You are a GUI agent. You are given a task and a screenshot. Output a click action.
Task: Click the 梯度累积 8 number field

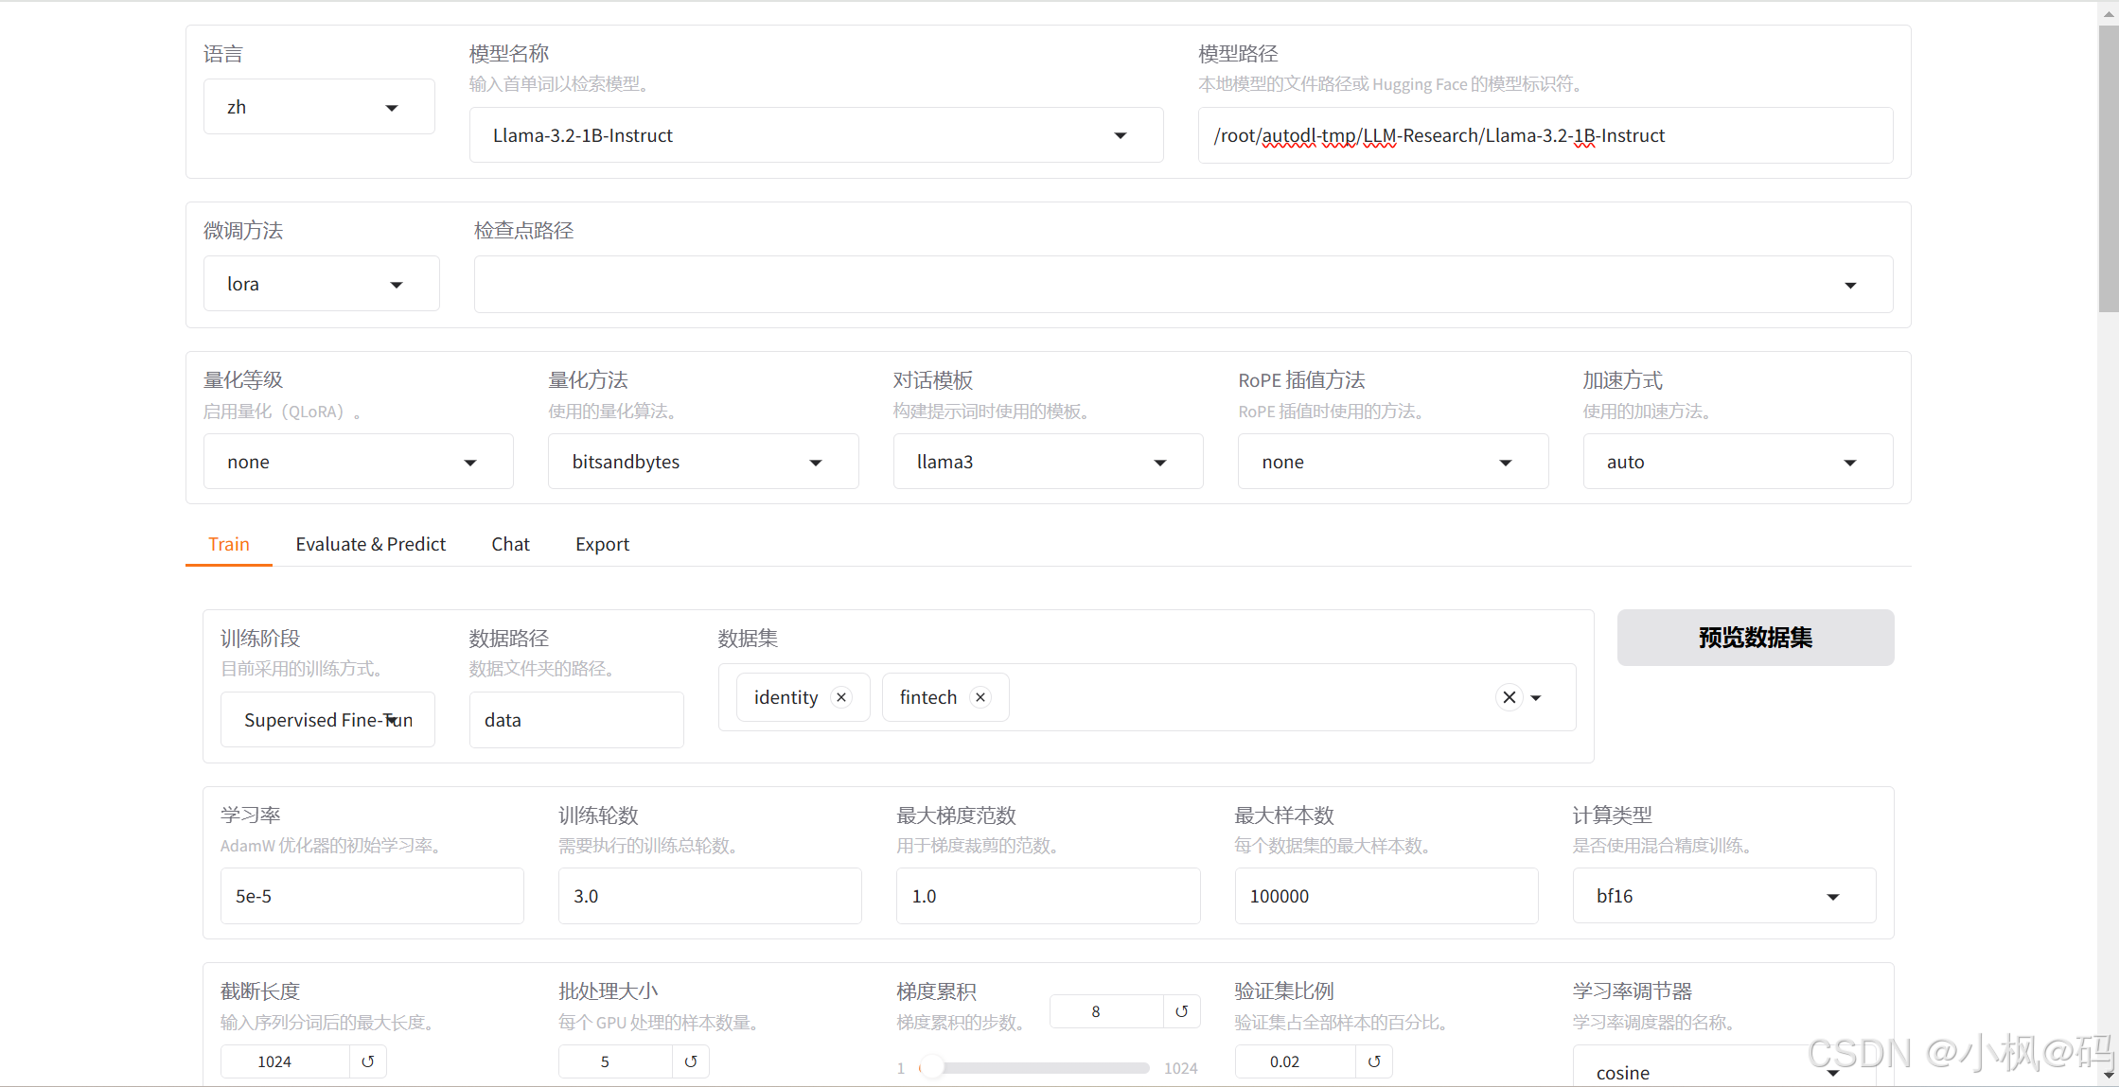tap(1107, 1011)
